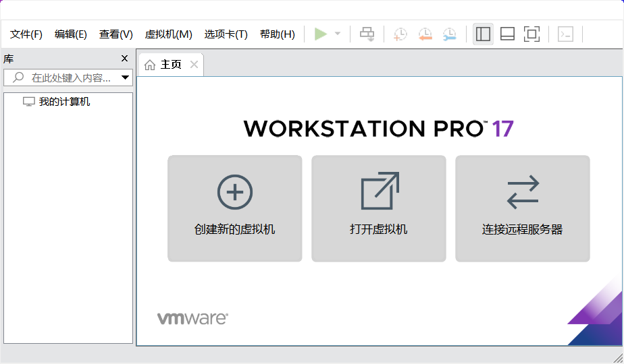Click the console view terminal icon

[565, 34]
